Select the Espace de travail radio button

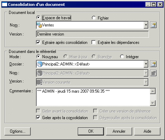[38, 18]
